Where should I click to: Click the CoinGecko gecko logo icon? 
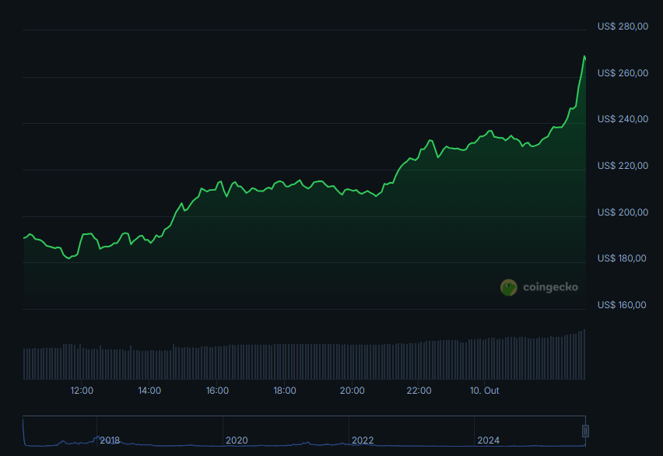tap(508, 287)
